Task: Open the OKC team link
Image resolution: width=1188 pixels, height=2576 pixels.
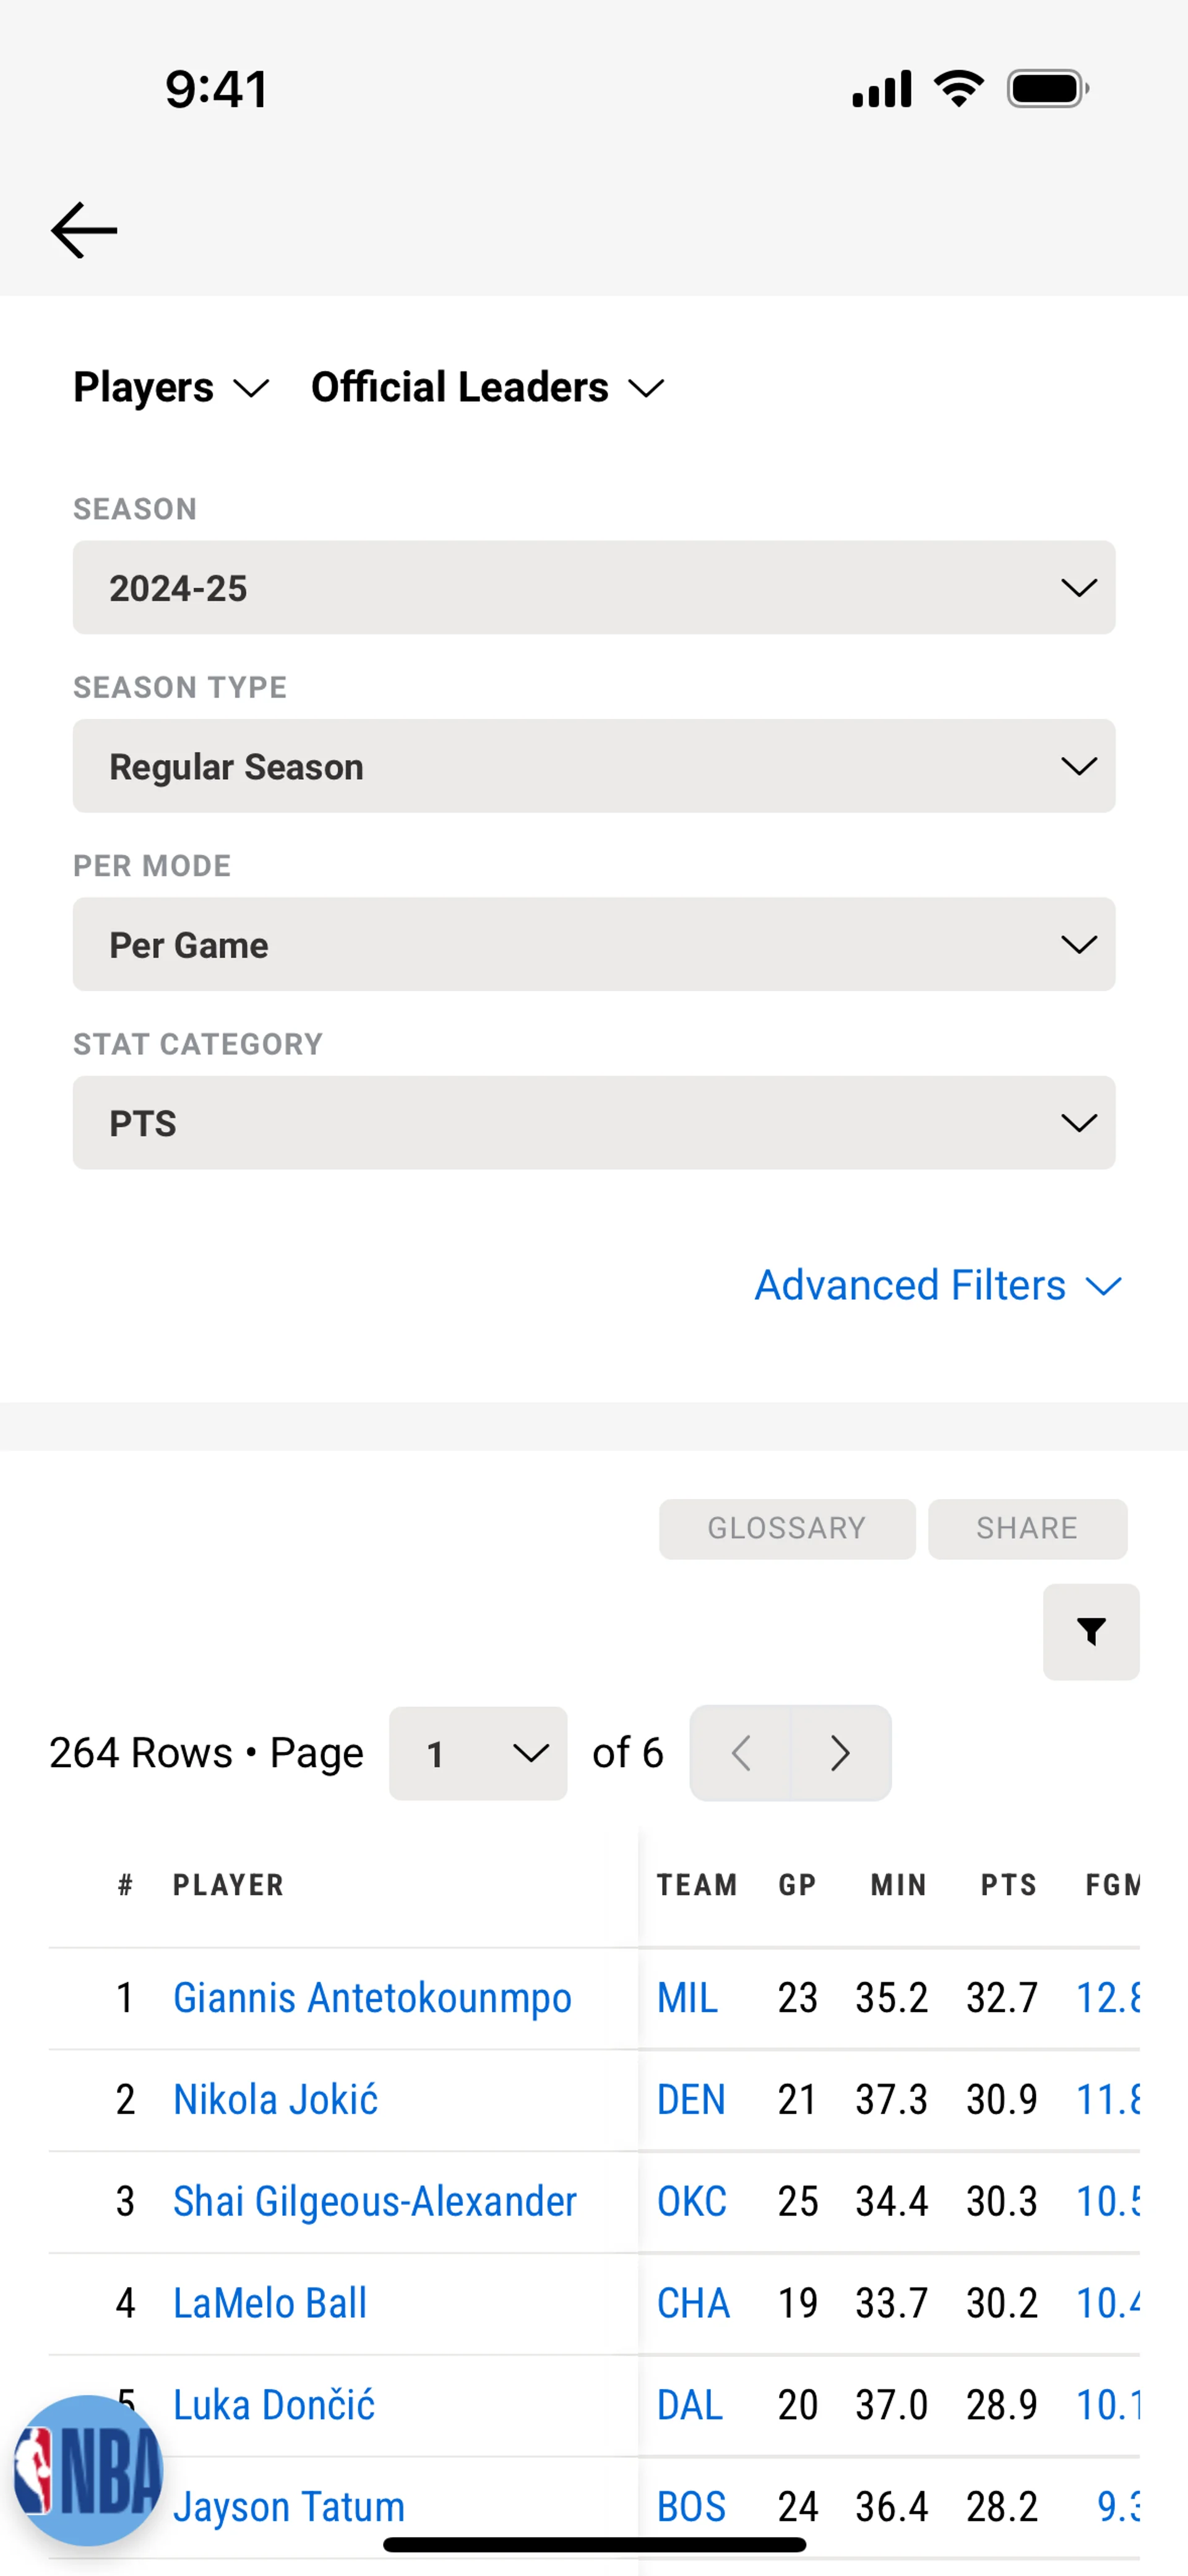Action: (x=691, y=2202)
